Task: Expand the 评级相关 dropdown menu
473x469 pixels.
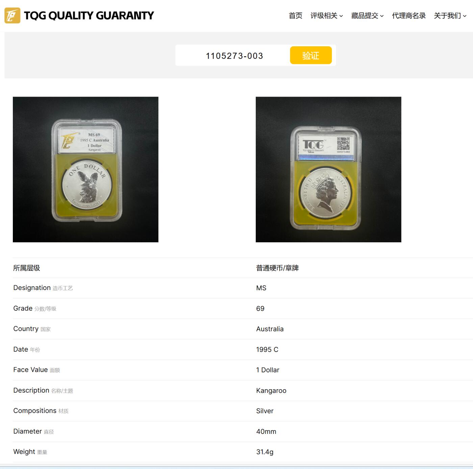Action: pos(327,16)
